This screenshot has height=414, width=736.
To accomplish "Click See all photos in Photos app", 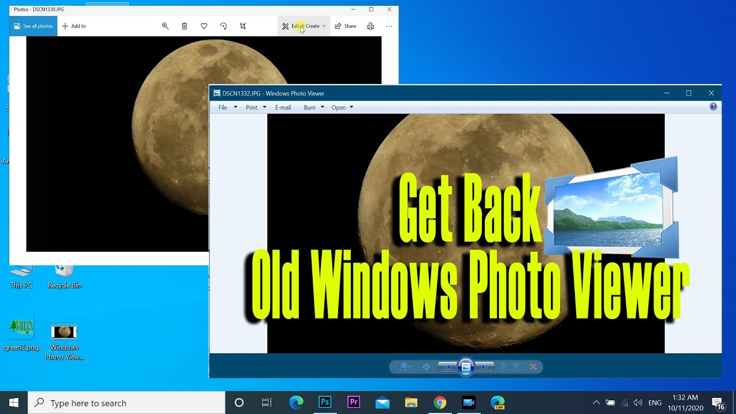I will click(x=33, y=26).
